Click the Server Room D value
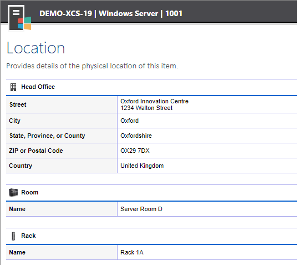305x265 pixels. 141,209
